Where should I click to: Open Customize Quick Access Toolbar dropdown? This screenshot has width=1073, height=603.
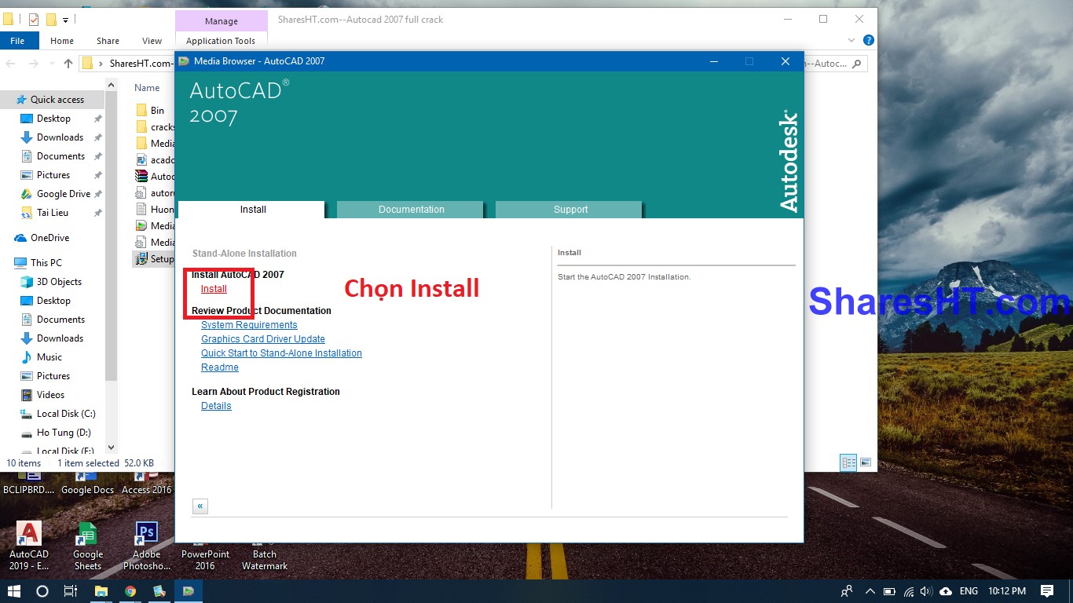coord(65,20)
